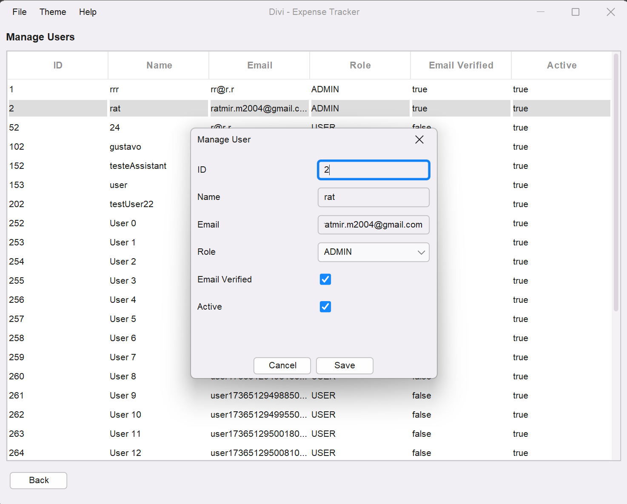Click the Save button

tap(345, 365)
